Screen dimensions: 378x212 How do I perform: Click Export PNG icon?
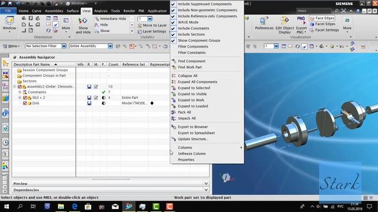[x=301, y=25]
